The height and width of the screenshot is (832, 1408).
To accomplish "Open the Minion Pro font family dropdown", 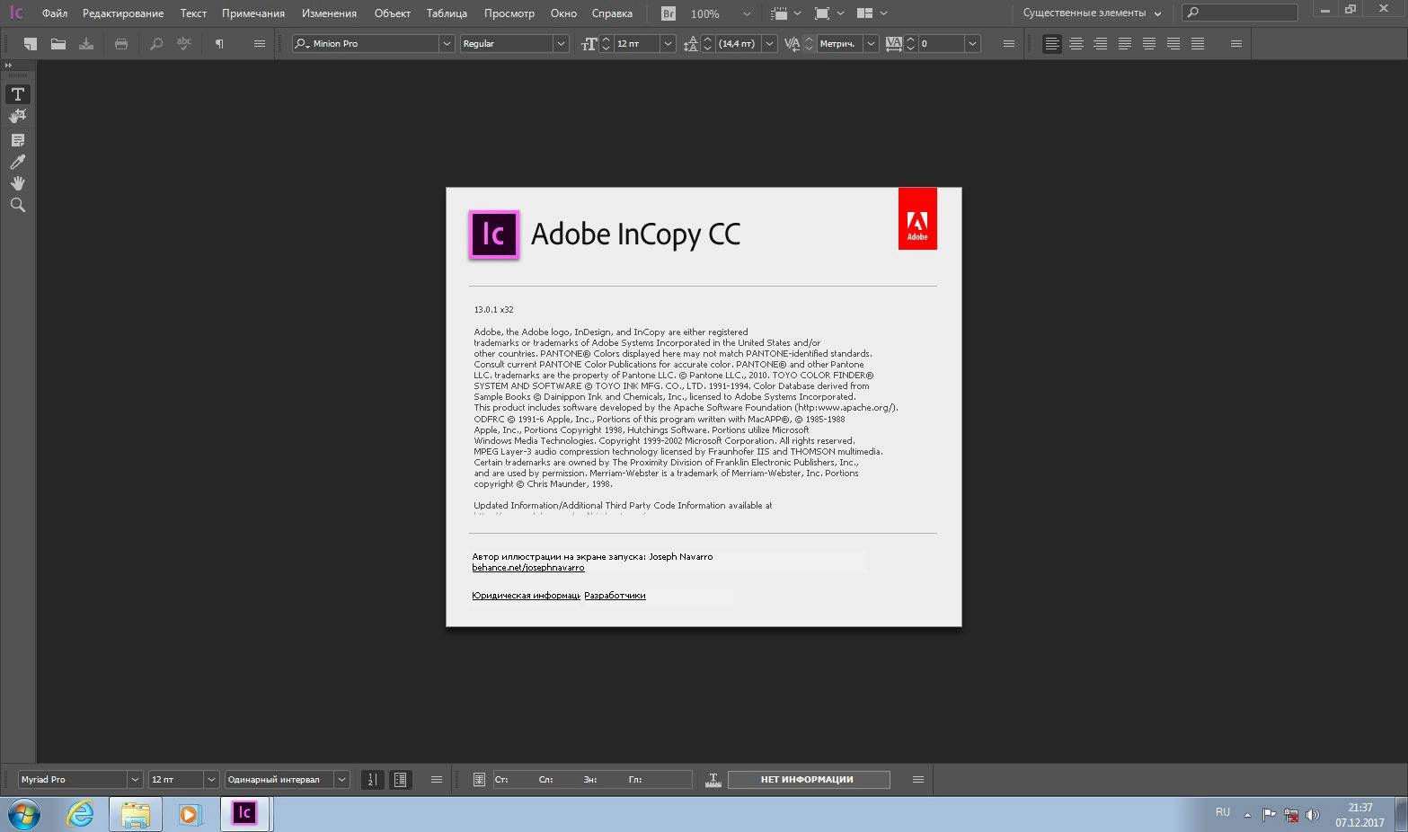I will coord(447,43).
